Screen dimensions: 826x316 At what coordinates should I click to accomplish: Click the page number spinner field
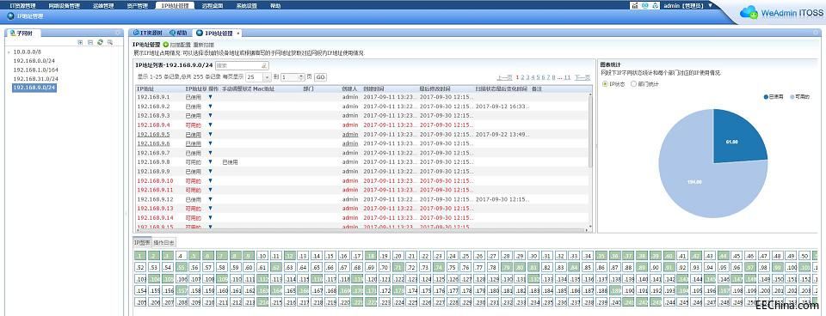[x=293, y=76]
